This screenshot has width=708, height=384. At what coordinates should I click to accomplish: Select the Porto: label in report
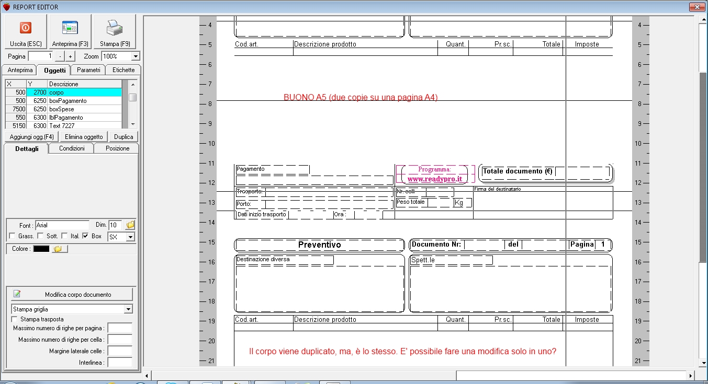tap(244, 204)
